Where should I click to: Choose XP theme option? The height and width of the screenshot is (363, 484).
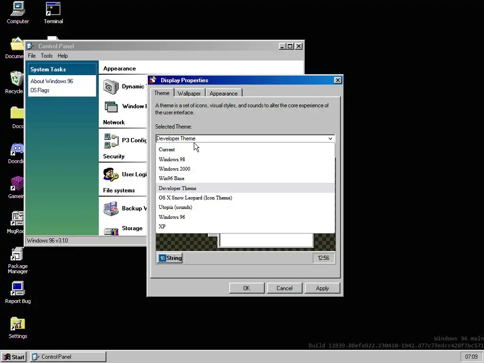coord(245,226)
